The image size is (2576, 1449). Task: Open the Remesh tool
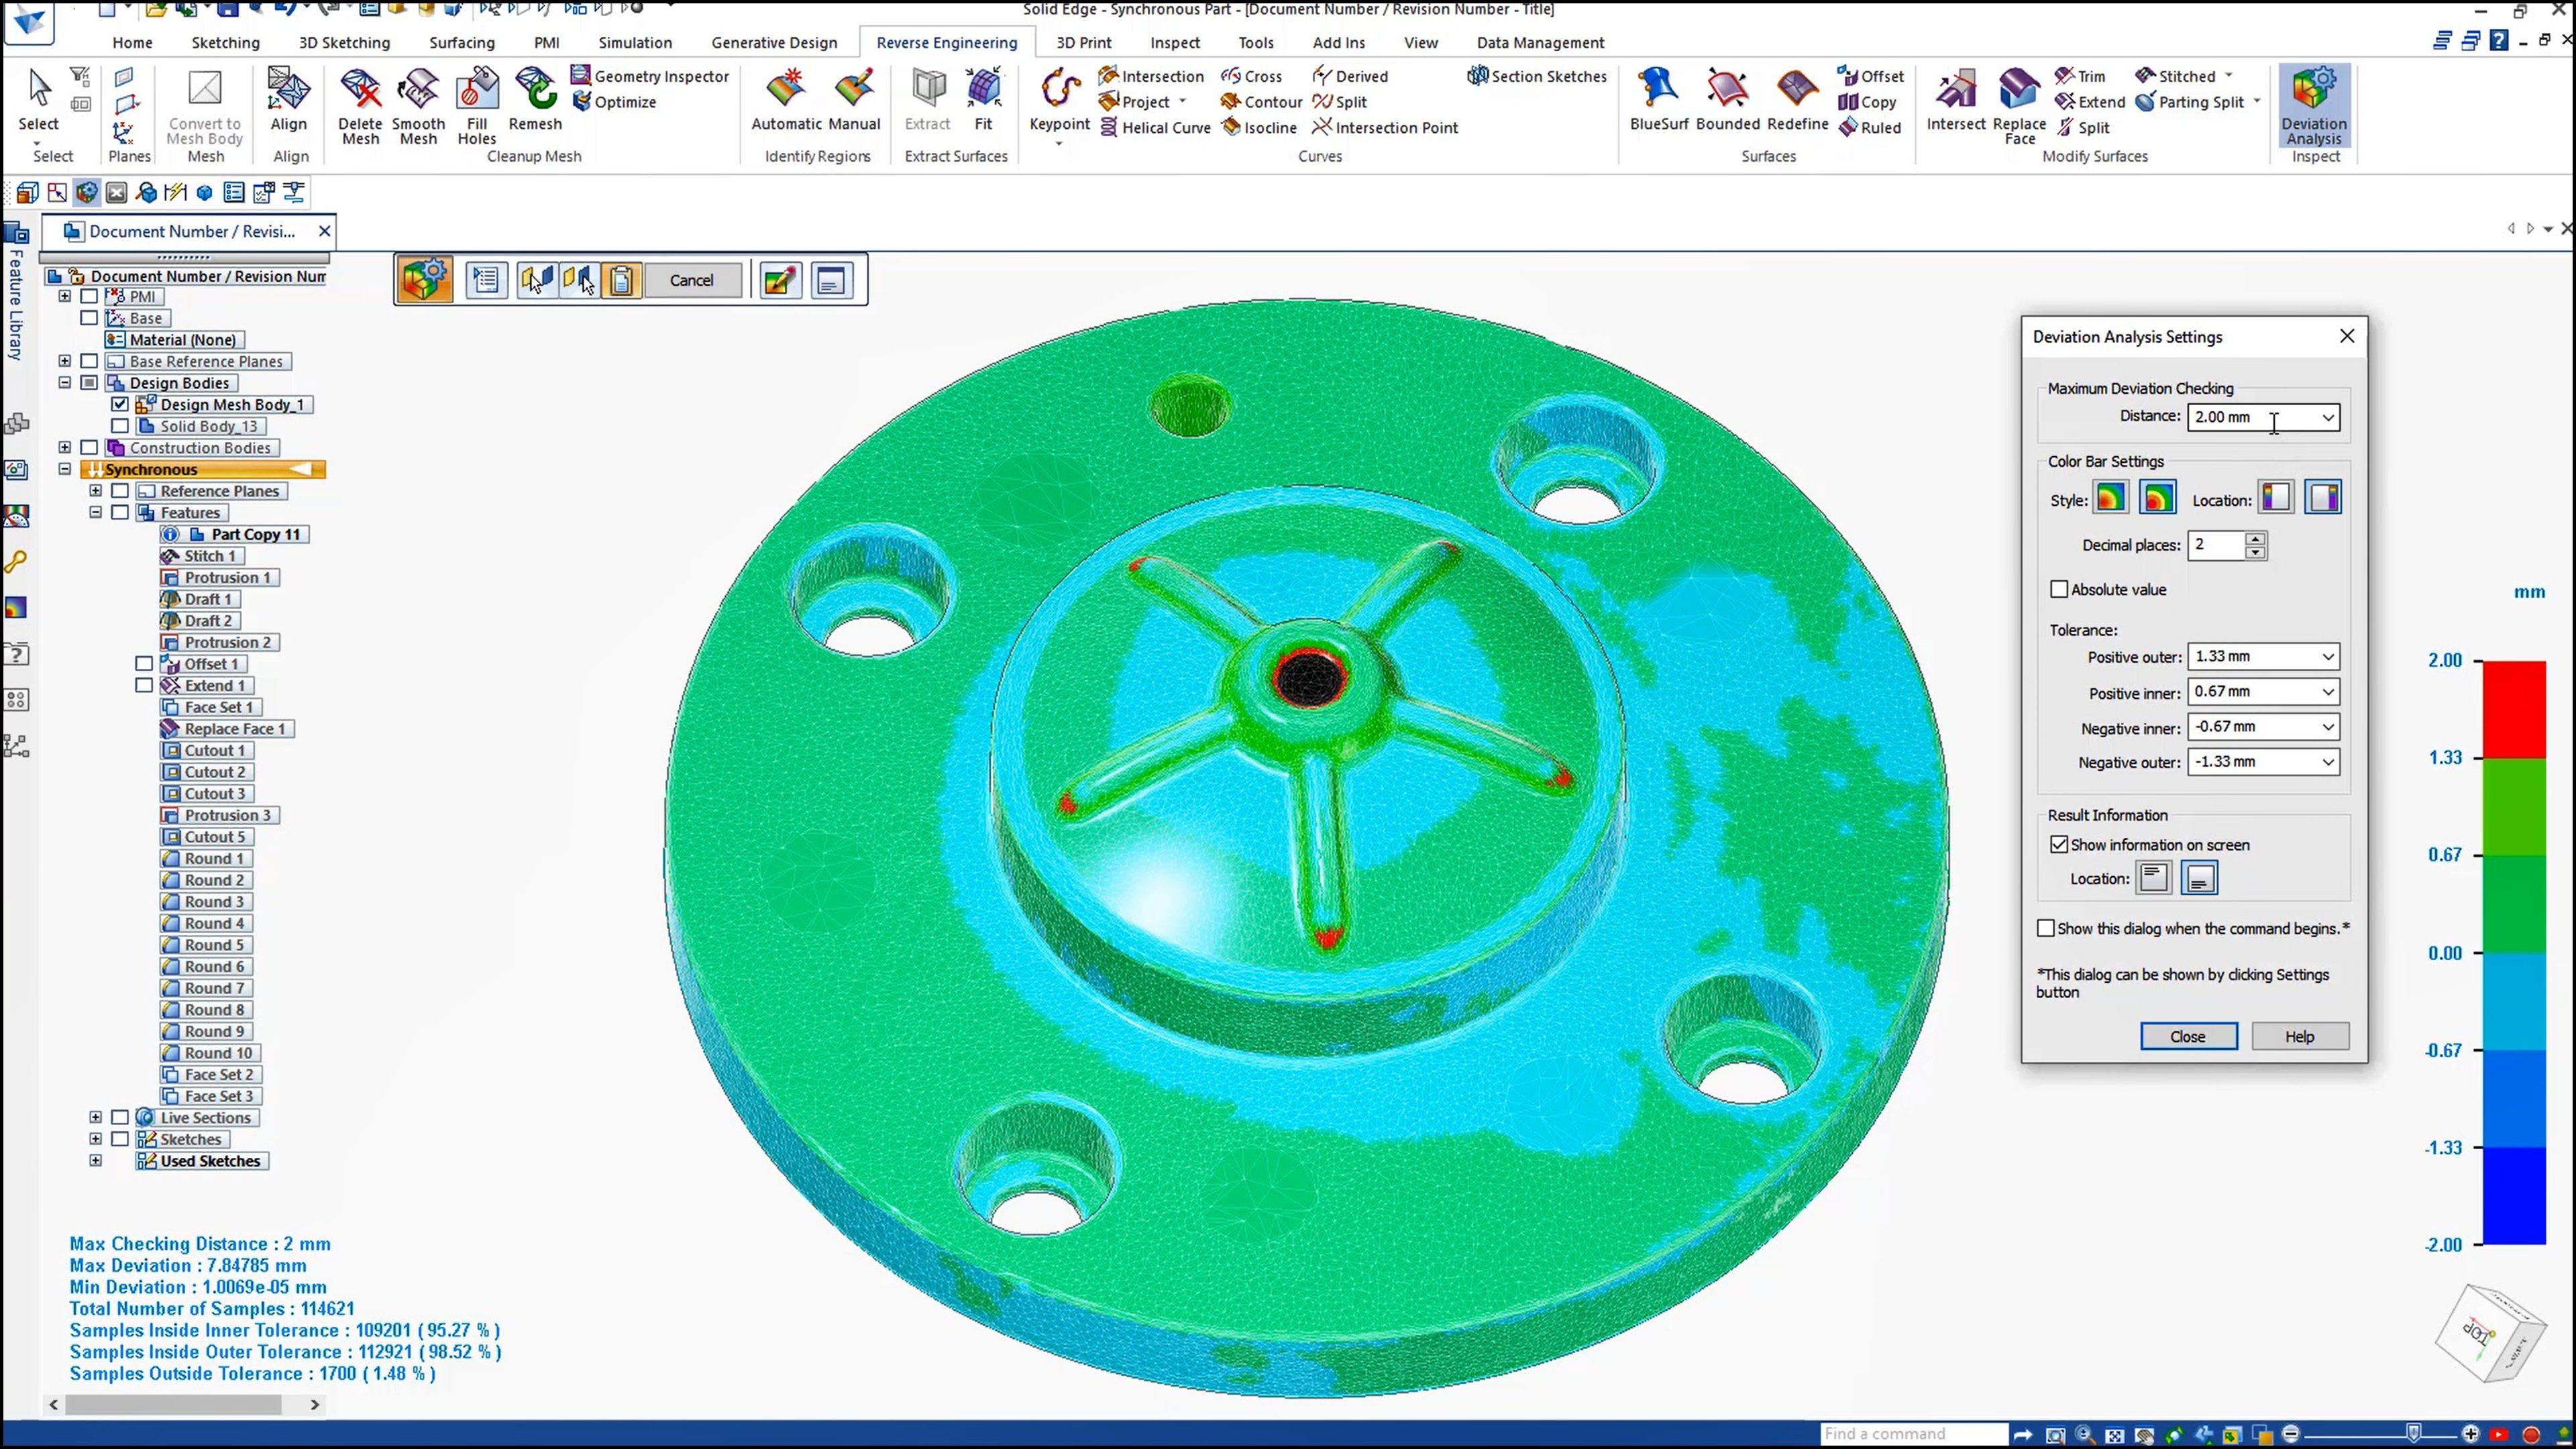tap(535, 90)
